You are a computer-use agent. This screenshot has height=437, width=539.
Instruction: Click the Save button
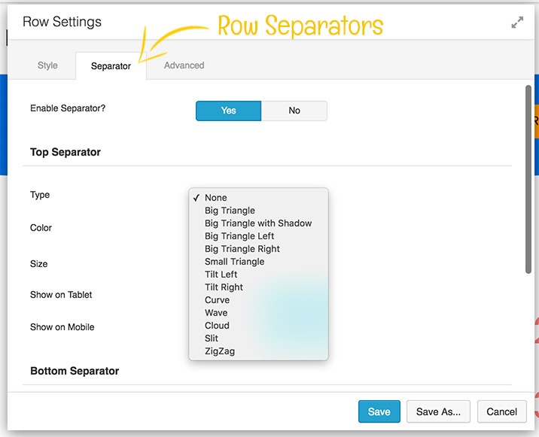pyautogui.click(x=379, y=411)
